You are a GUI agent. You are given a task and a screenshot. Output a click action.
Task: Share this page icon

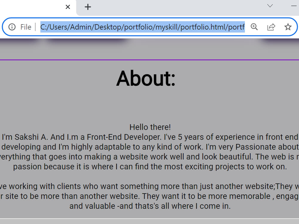tap(271, 27)
